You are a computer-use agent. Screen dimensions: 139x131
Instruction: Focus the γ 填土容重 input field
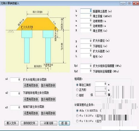tap(86, 16)
